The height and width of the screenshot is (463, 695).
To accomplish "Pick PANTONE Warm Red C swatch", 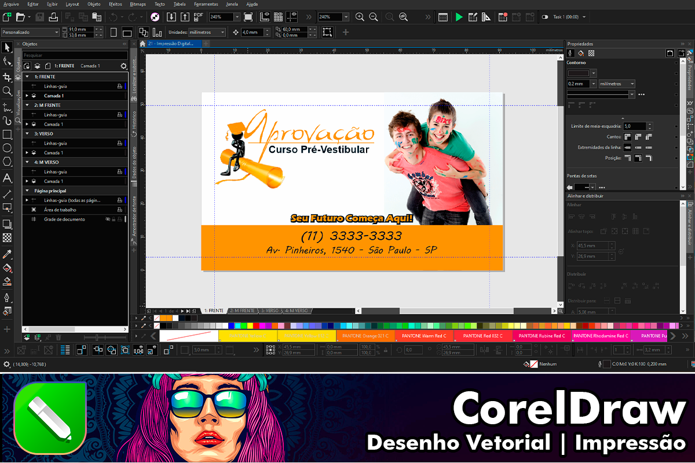I will coord(425,336).
